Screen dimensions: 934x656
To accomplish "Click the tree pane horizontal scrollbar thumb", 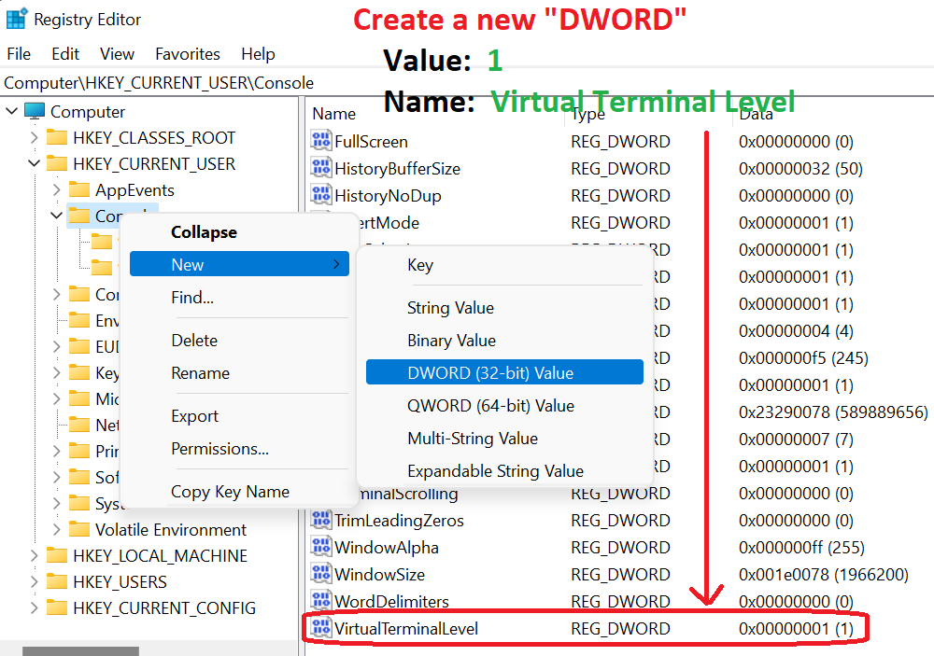I will coord(80,651).
